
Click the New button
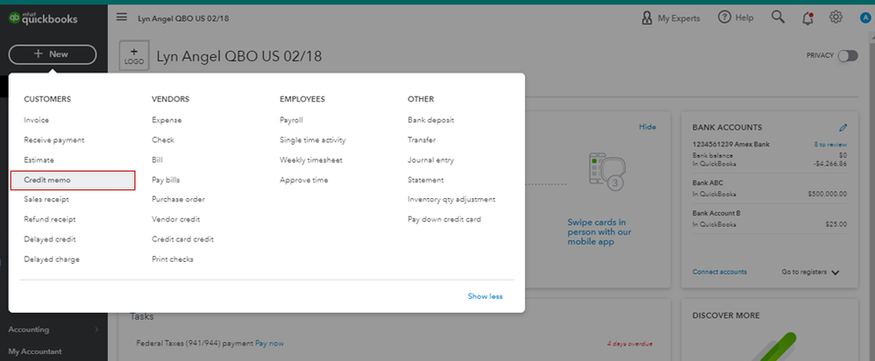(53, 54)
